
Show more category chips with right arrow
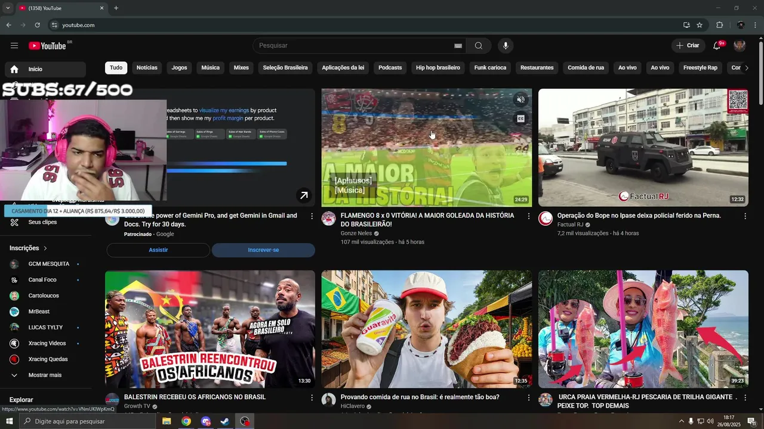coord(746,68)
